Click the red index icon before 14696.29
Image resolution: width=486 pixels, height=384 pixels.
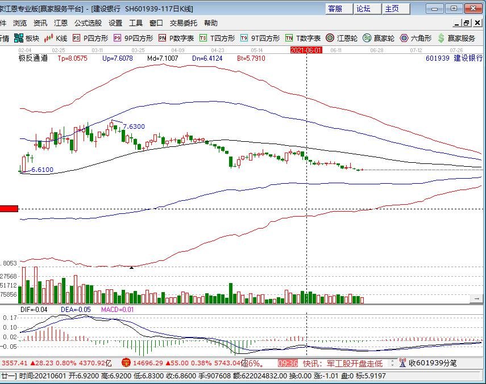click(126, 362)
